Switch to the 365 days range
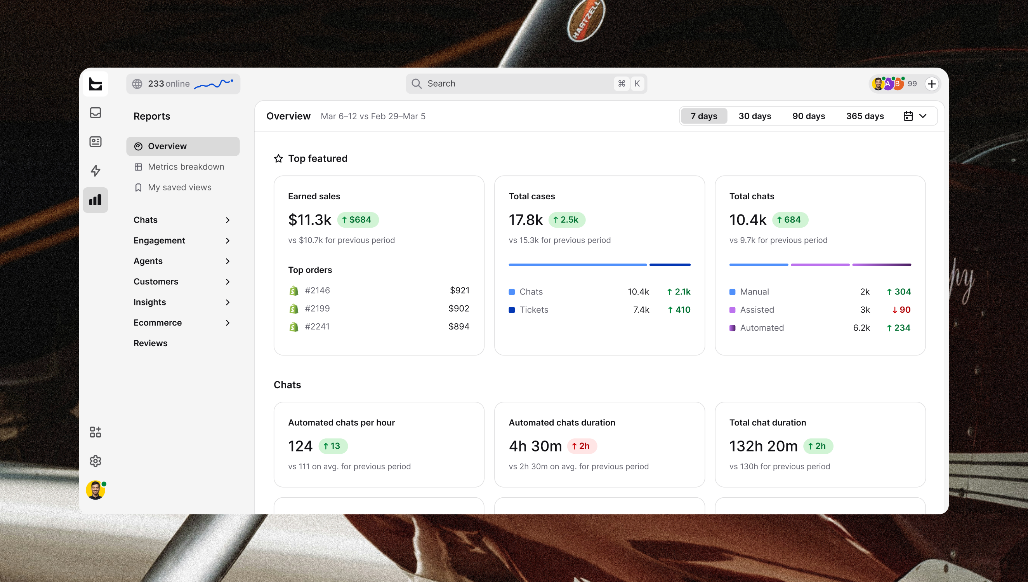 pos(865,116)
